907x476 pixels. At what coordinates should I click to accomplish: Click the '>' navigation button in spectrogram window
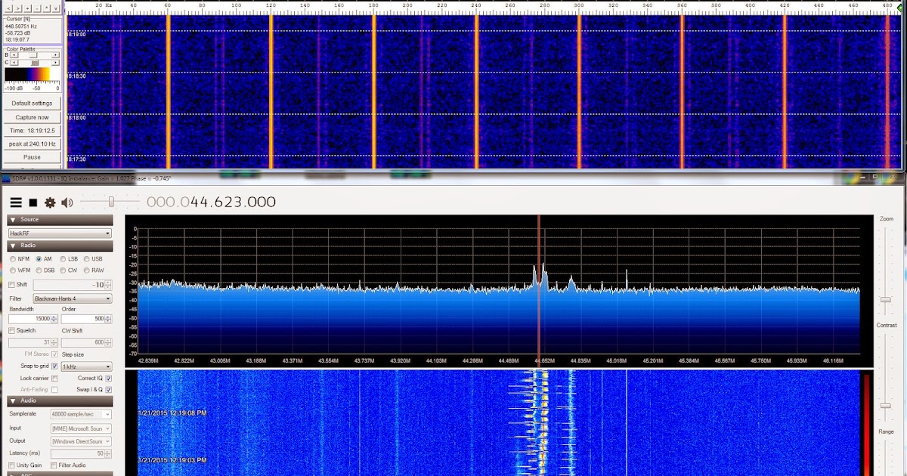click(18, 8)
